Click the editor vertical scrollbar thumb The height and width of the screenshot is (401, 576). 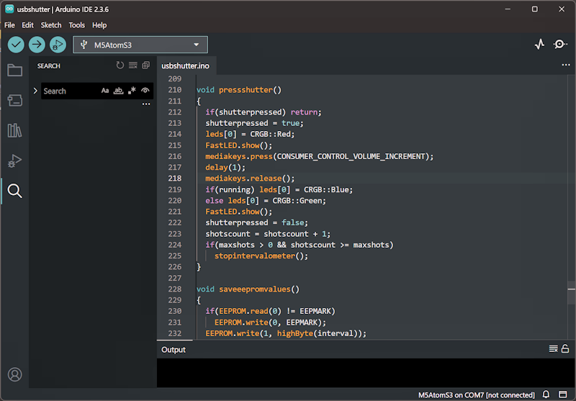click(x=571, y=293)
